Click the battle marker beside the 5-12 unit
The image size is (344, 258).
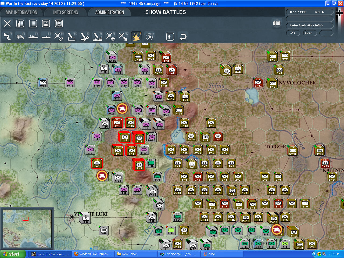click(x=102, y=176)
